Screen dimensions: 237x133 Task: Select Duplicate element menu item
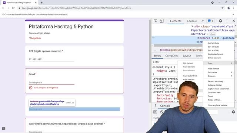[216, 54]
